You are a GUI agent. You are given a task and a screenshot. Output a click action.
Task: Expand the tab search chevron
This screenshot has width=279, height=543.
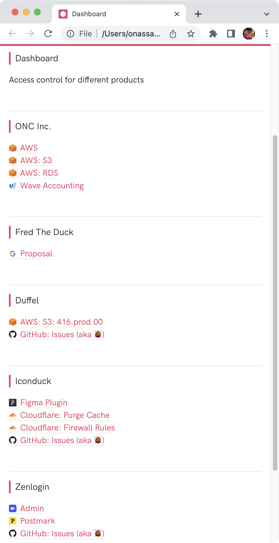click(x=267, y=14)
